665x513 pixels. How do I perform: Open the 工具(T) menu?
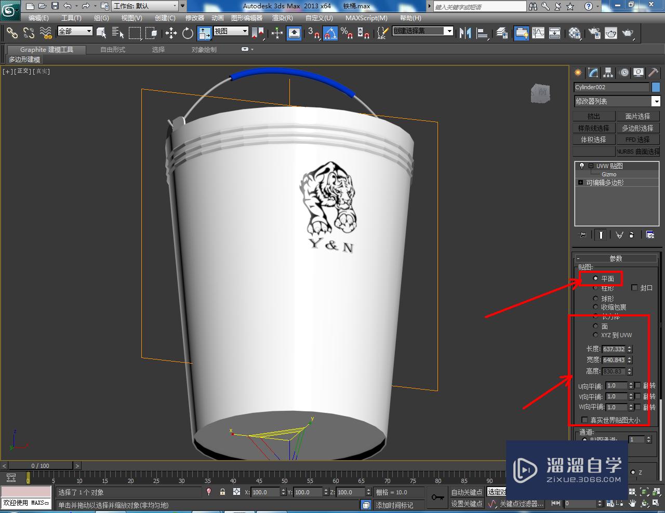(x=71, y=18)
